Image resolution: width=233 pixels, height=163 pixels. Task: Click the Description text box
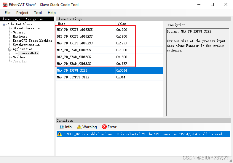(198, 72)
